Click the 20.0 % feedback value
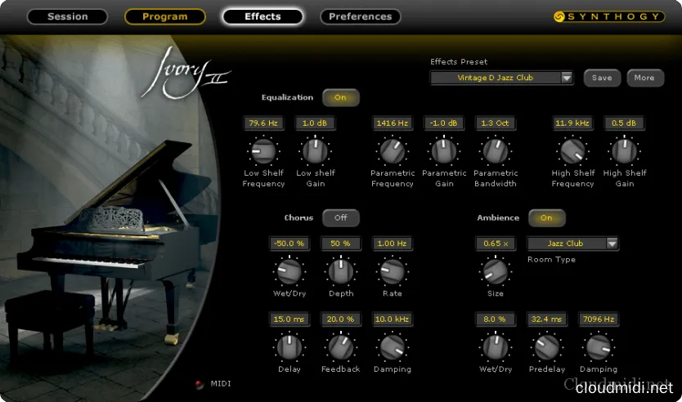This screenshot has height=402, width=682. coord(340,319)
